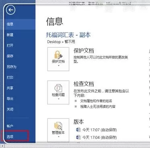150x148 pixels.
Task: Click the Desktop path link
Action: 54,42
